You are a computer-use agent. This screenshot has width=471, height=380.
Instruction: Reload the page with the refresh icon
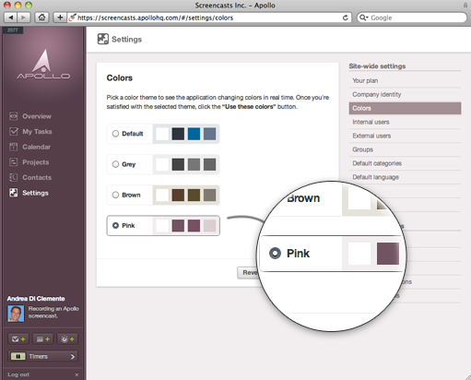(x=346, y=18)
